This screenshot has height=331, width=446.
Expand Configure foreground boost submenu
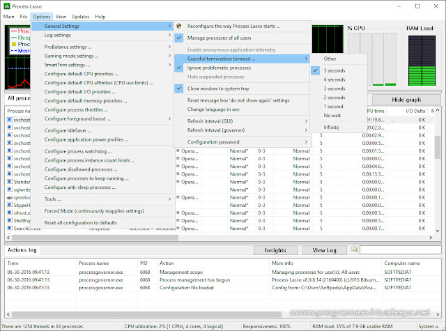pyautogui.click(x=102, y=118)
